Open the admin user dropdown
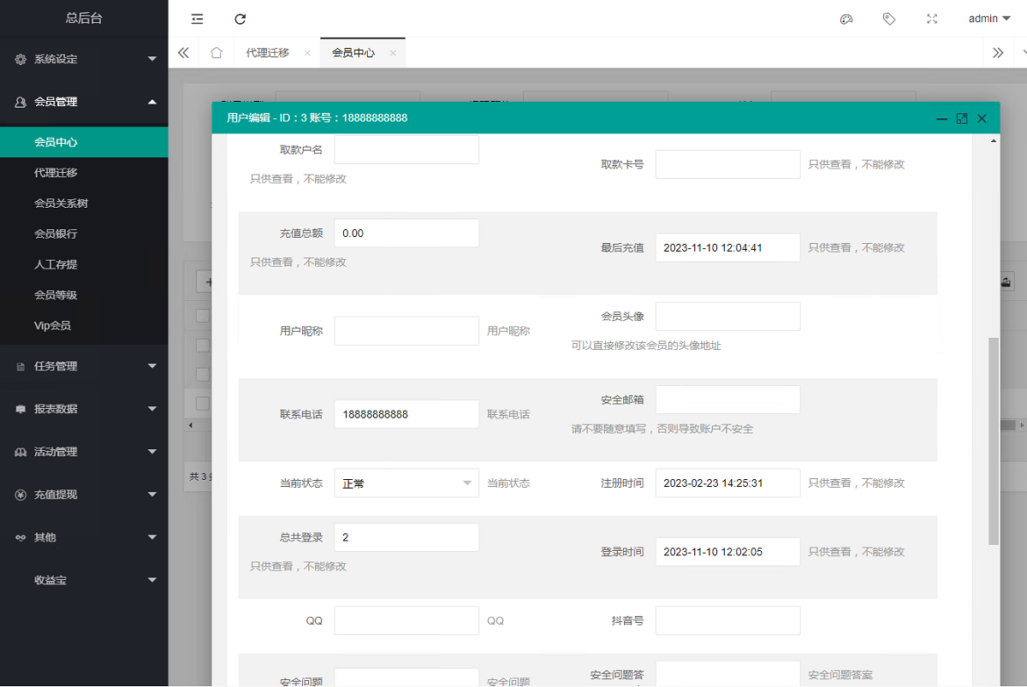 pos(988,19)
